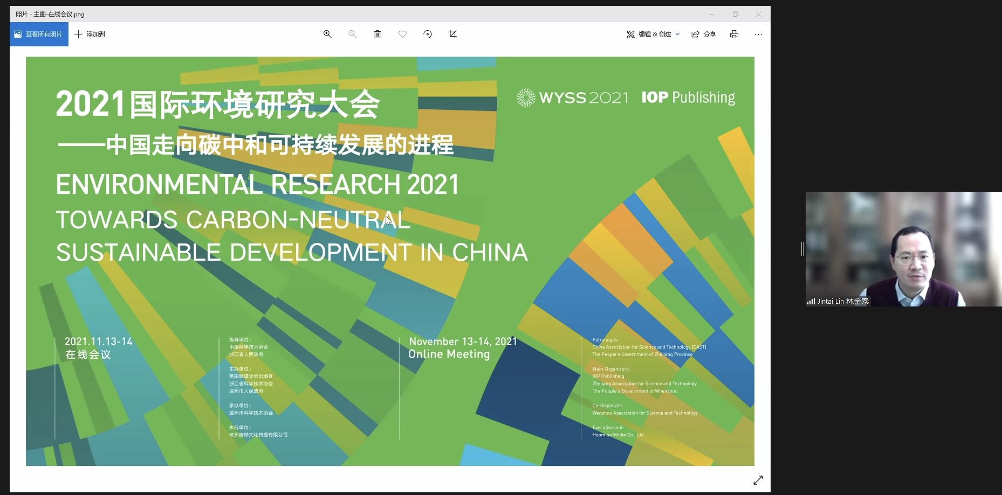
Task: Minimize the Photos window
Action: (712, 15)
